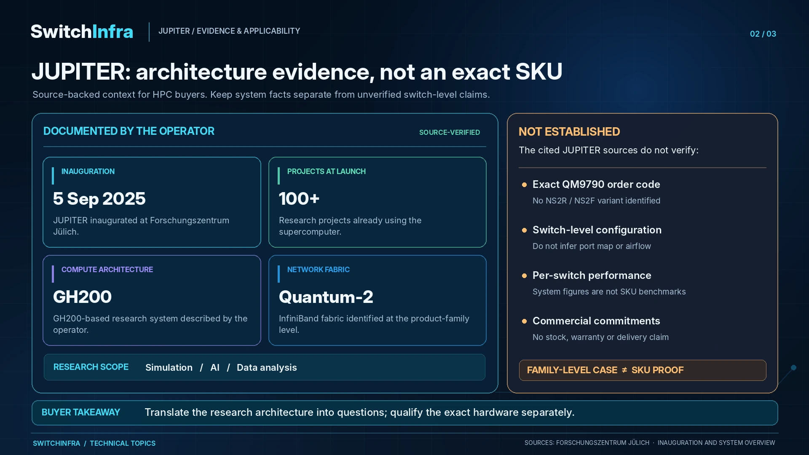Click the bullet dot beside 'Per-switch performance'
This screenshot has height=455, width=809.
[525, 276]
